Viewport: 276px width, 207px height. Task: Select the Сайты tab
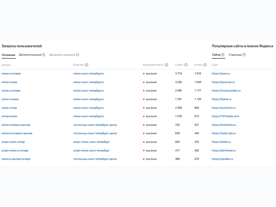click(216, 55)
